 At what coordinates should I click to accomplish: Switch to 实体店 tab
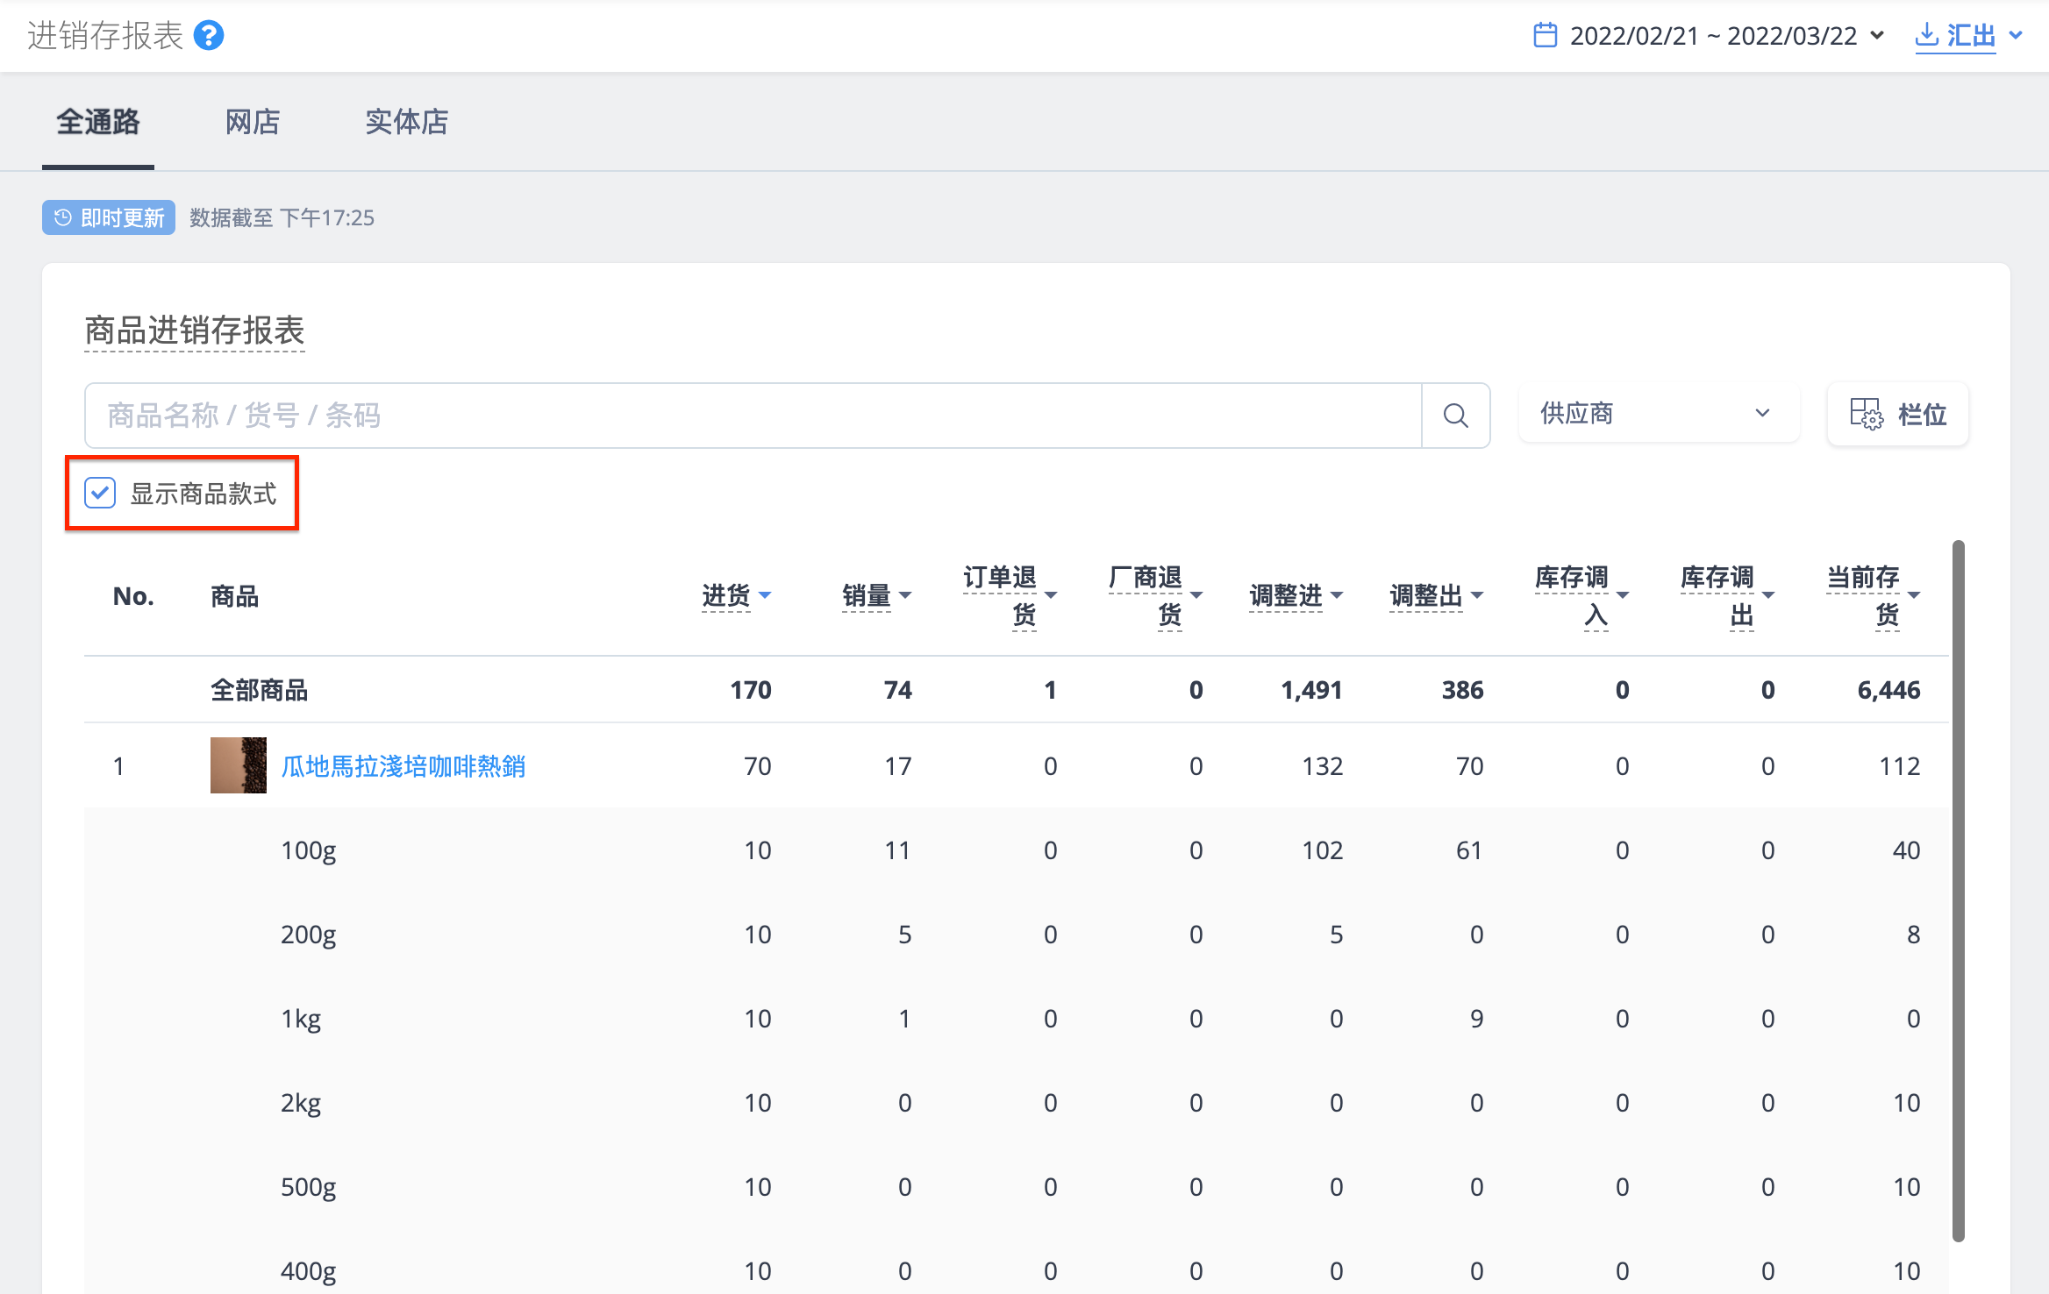(x=407, y=122)
